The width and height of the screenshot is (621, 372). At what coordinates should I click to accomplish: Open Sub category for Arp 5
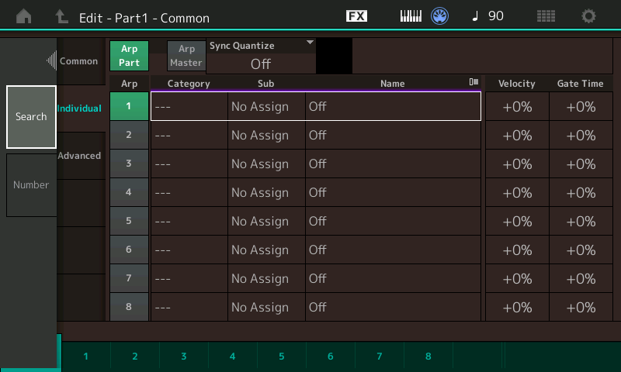[x=266, y=222]
